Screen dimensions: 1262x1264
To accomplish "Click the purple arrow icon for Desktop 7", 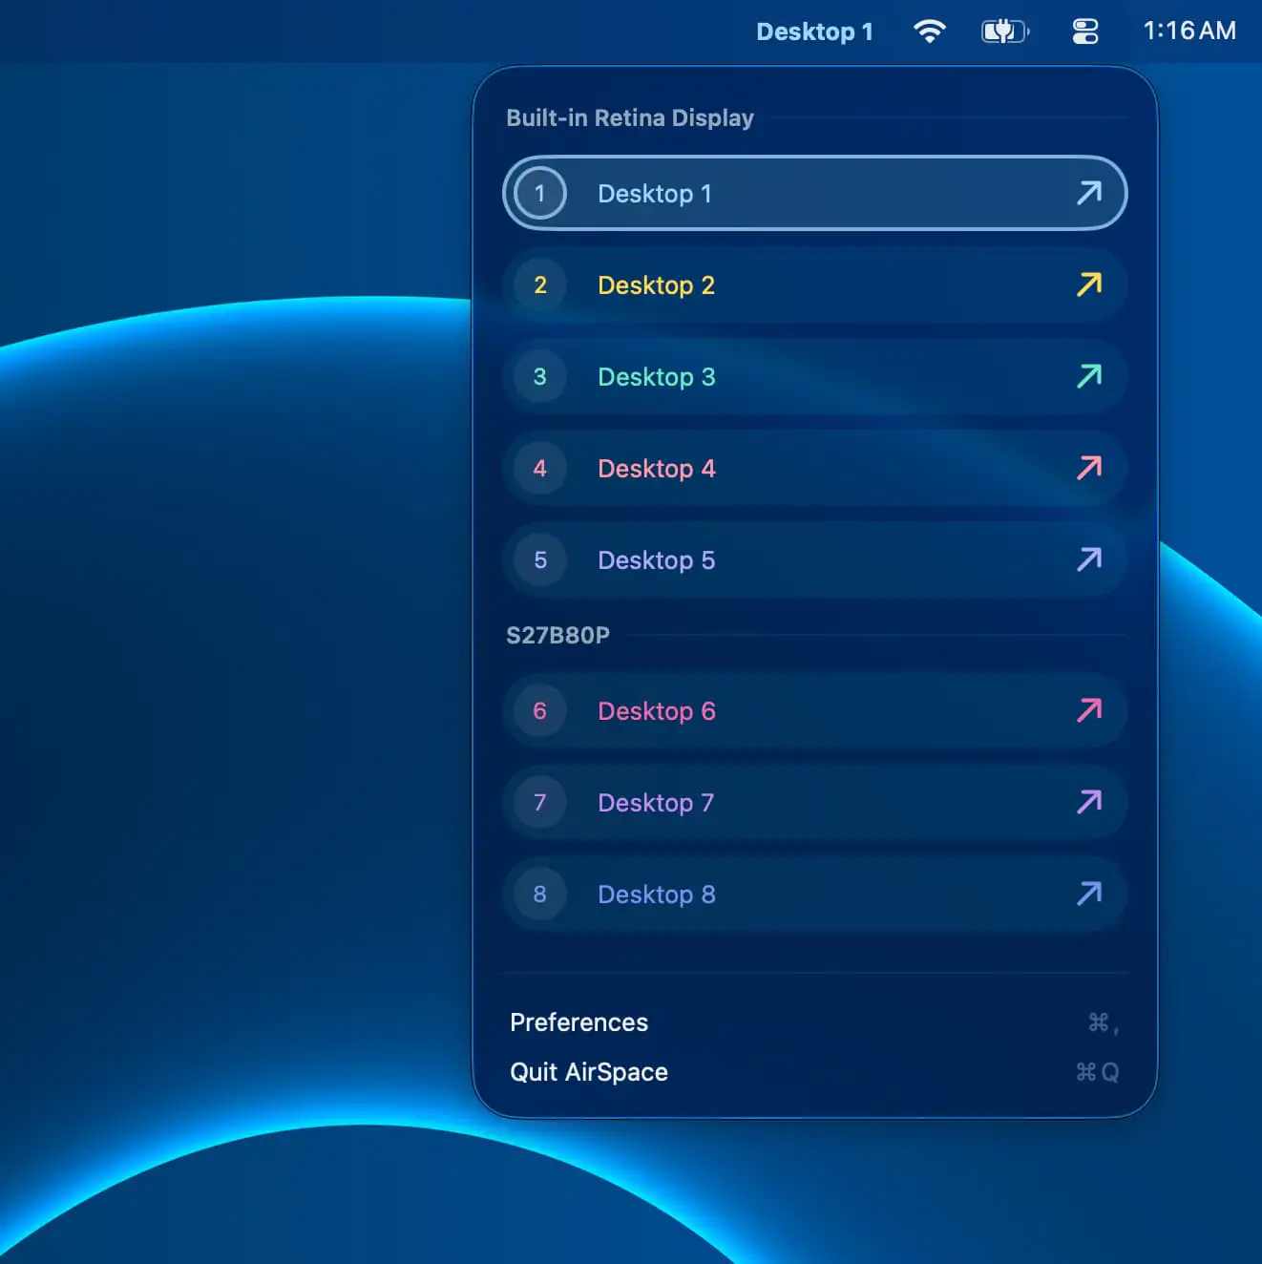I will (1089, 802).
